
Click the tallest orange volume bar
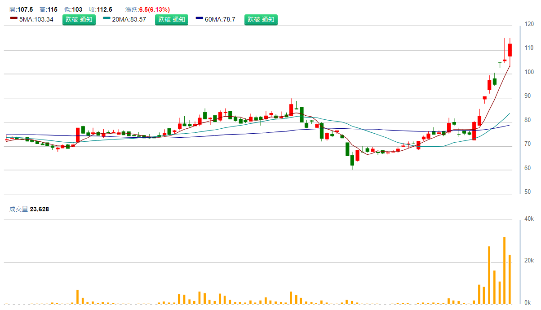click(x=505, y=270)
